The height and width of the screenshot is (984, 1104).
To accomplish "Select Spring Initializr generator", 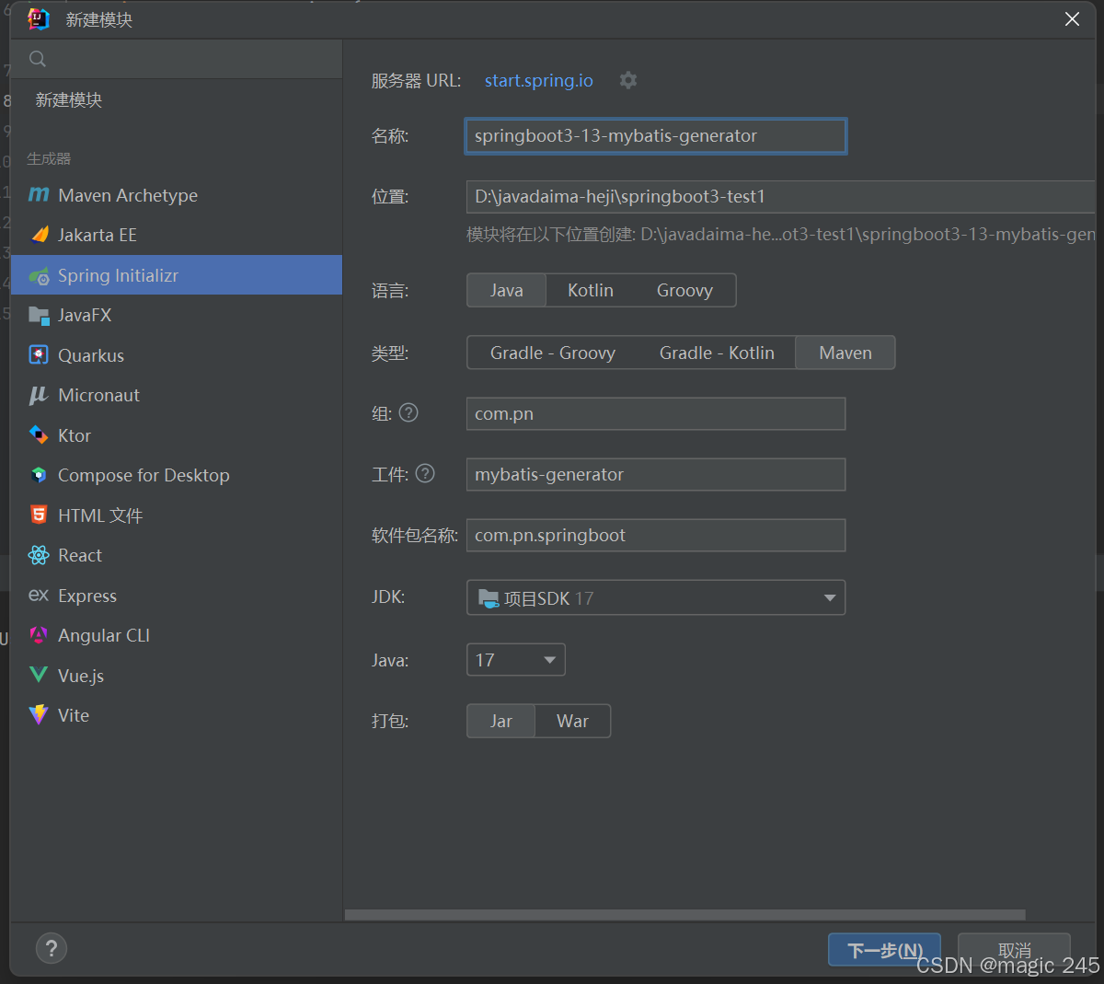I will click(177, 275).
